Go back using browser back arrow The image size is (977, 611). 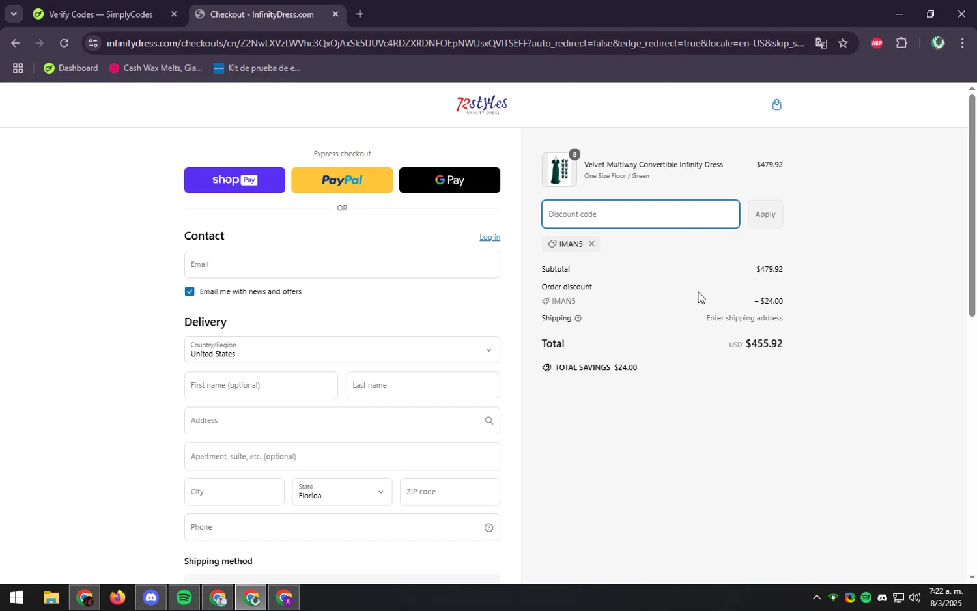pyautogui.click(x=14, y=43)
